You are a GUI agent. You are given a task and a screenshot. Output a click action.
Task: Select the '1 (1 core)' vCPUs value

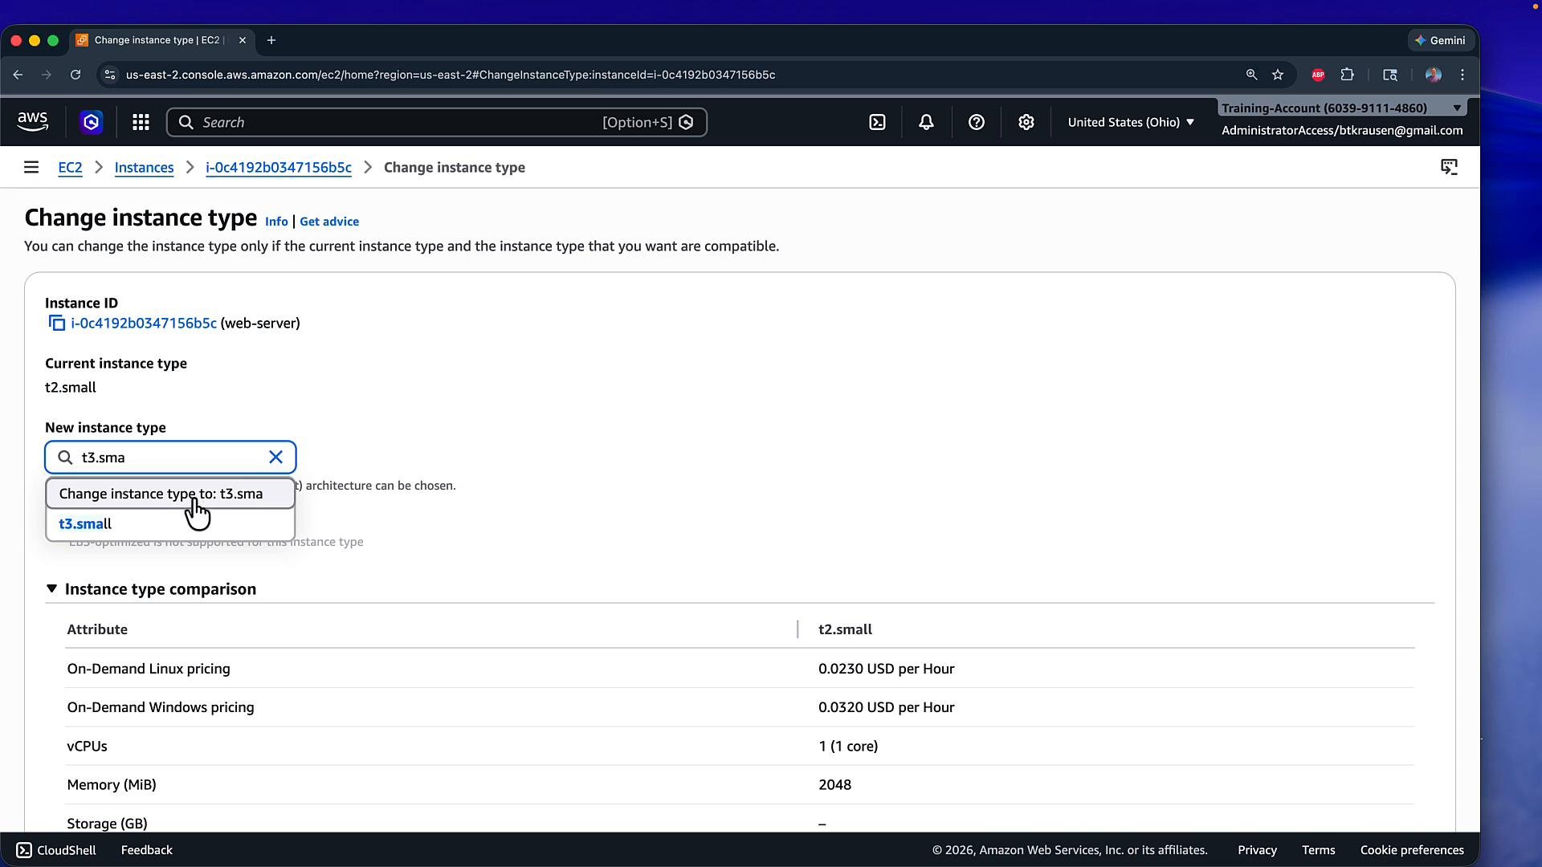[x=848, y=746]
